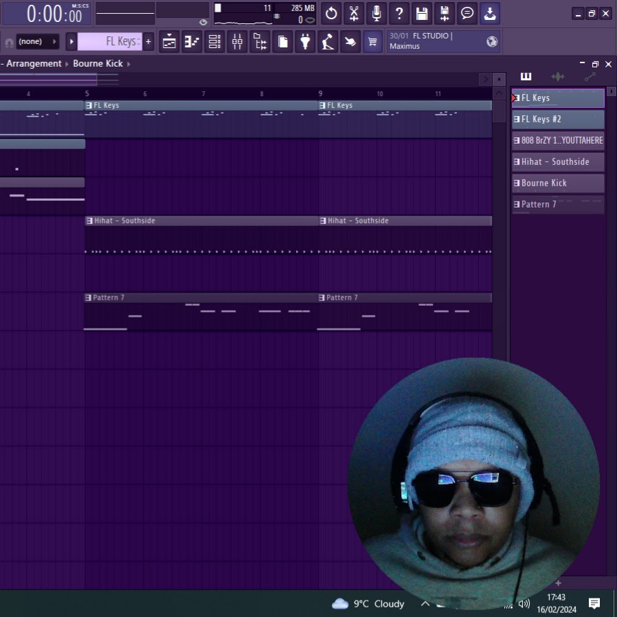Select the Hihat - Southside clip at bar 9

coord(405,235)
